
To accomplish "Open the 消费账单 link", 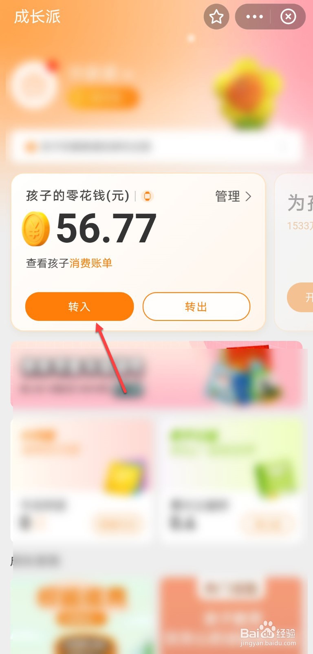I will [x=91, y=263].
